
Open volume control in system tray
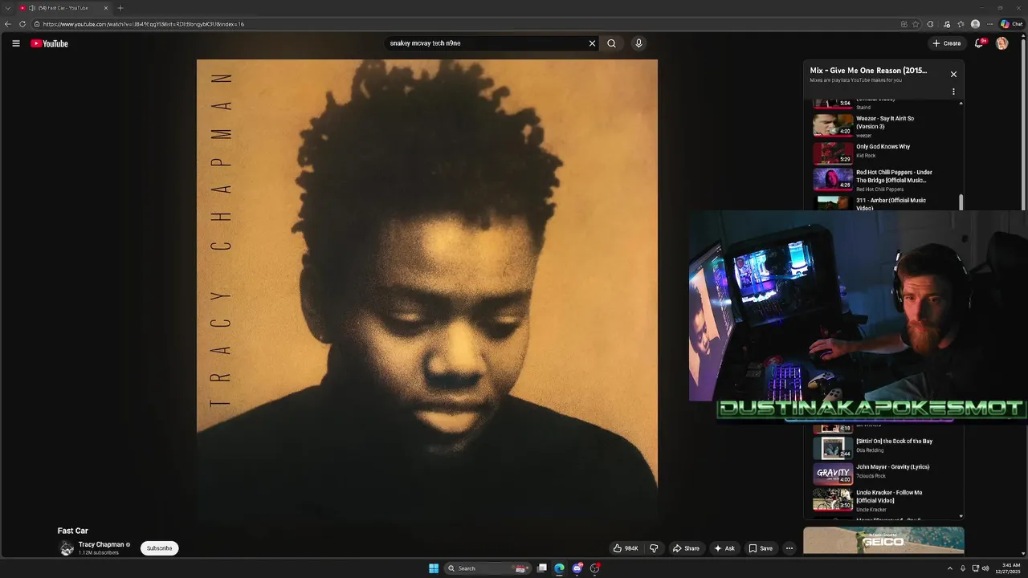pos(985,568)
